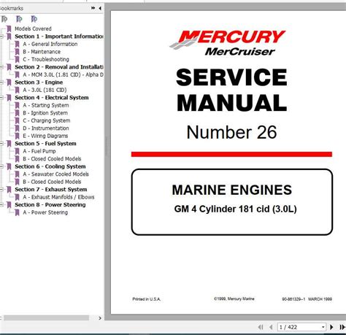Open 'Section 1 - Important Information' bookmark
This screenshot has height=335, width=346.
59,36
